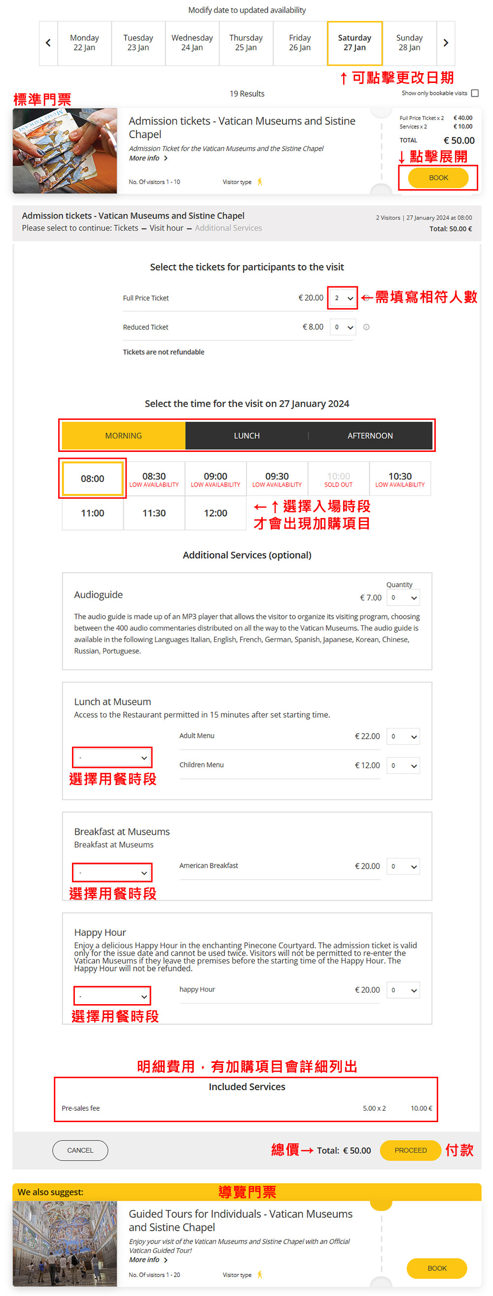
Task: Select Thursday 25 Jan date
Action: point(246,43)
